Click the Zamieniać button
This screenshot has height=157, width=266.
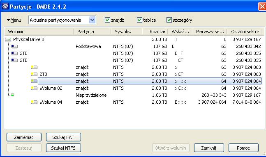tap(24, 137)
